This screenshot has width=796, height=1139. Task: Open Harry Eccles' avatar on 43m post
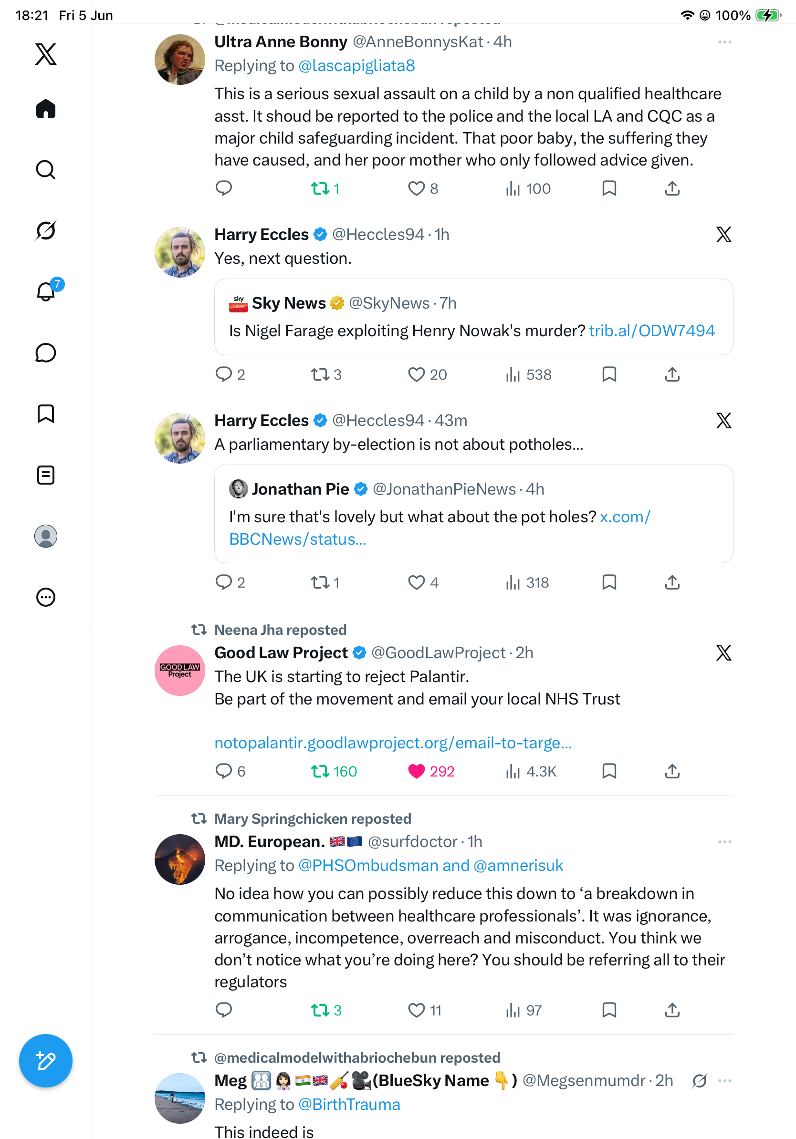tap(179, 438)
